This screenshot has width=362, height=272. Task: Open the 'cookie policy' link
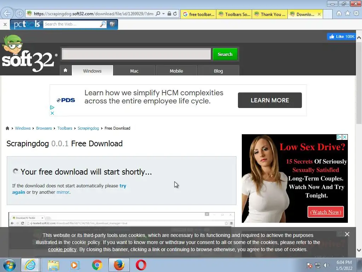coord(62,250)
